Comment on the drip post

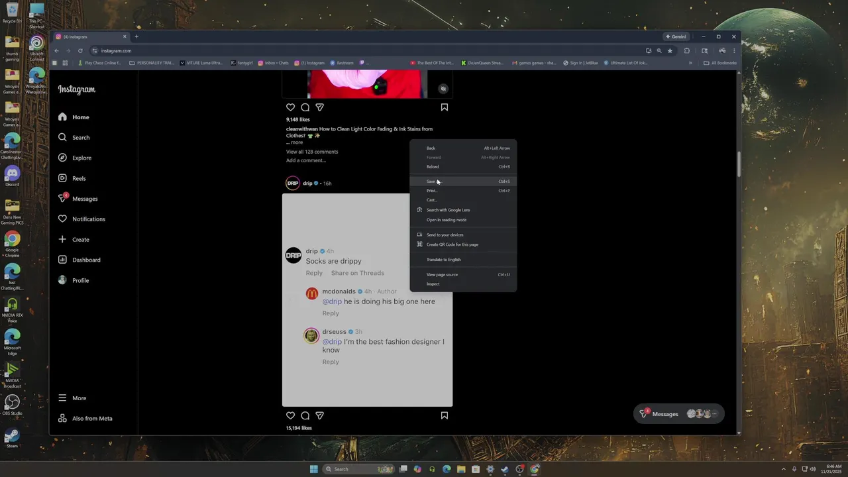[305, 415]
